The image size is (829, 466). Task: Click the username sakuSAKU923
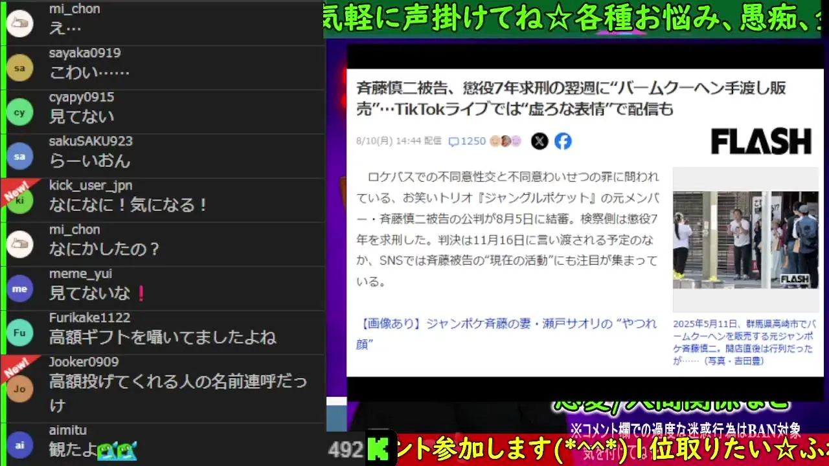coord(90,141)
